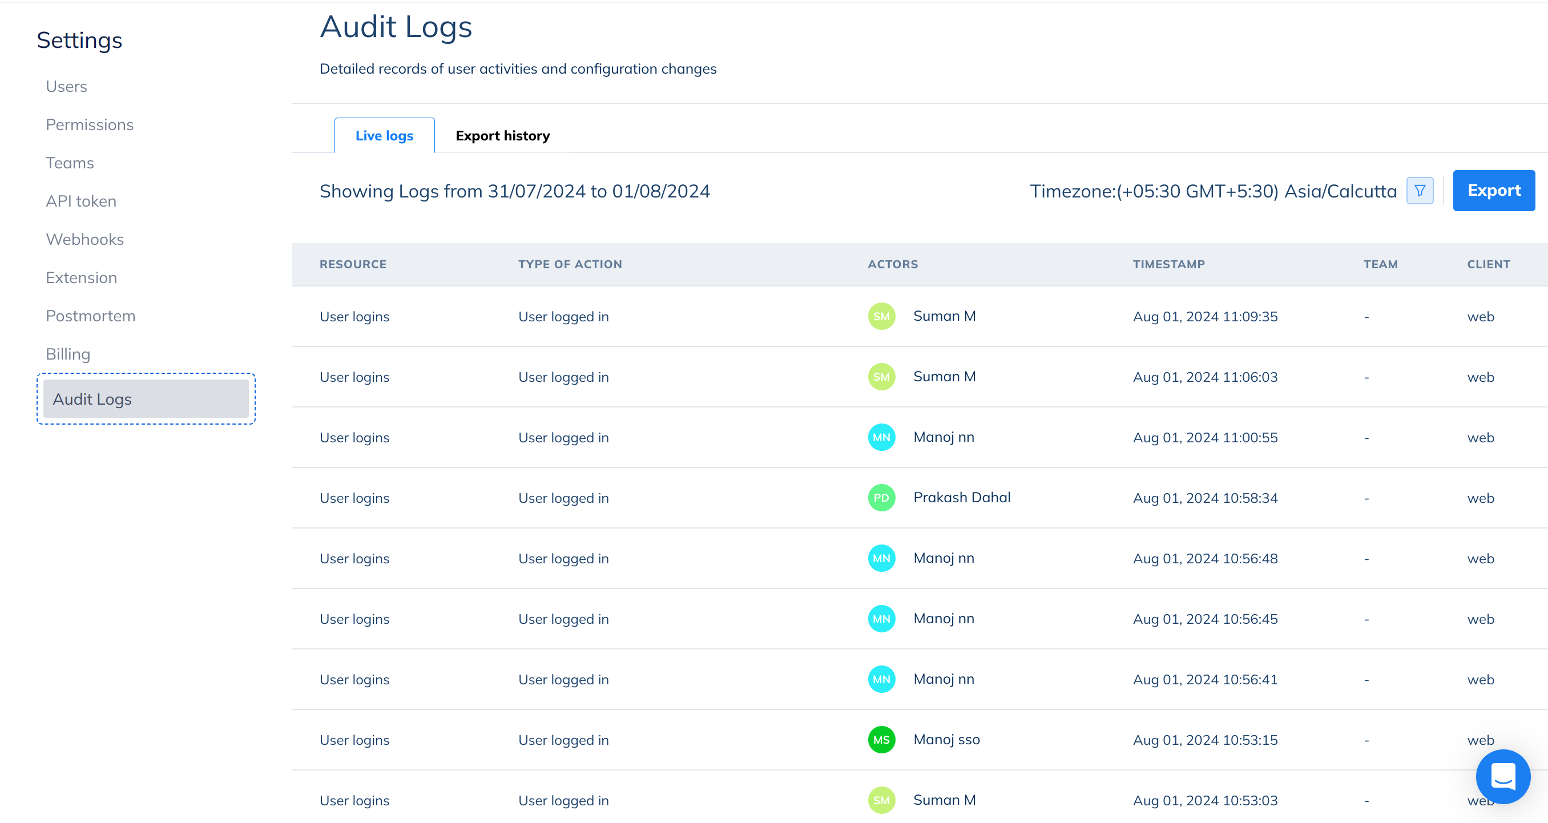Image resolution: width=1548 pixels, height=823 pixels.
Task: Go to Permissions settings
Action: point(90,125)
